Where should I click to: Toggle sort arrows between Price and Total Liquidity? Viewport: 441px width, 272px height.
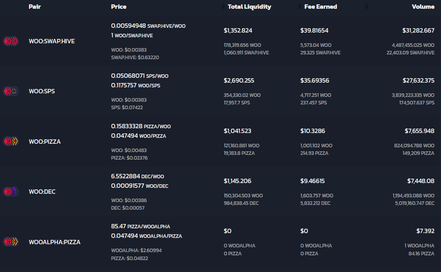tap(223, 6)
